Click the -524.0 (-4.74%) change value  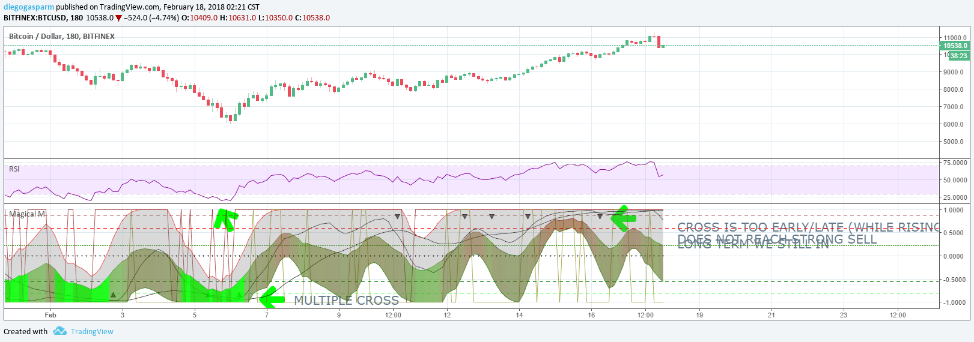151,18
